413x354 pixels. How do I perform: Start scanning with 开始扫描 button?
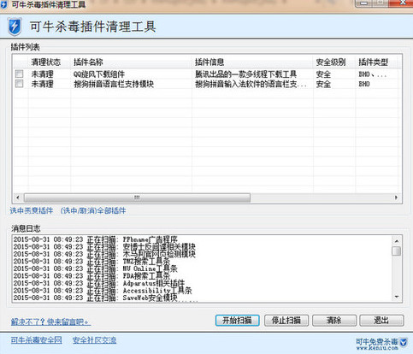point(237,321)
